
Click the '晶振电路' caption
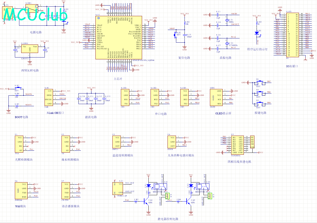(x=226, y=57)
